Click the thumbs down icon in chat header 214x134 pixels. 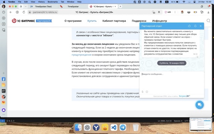[x=195, y=26]
